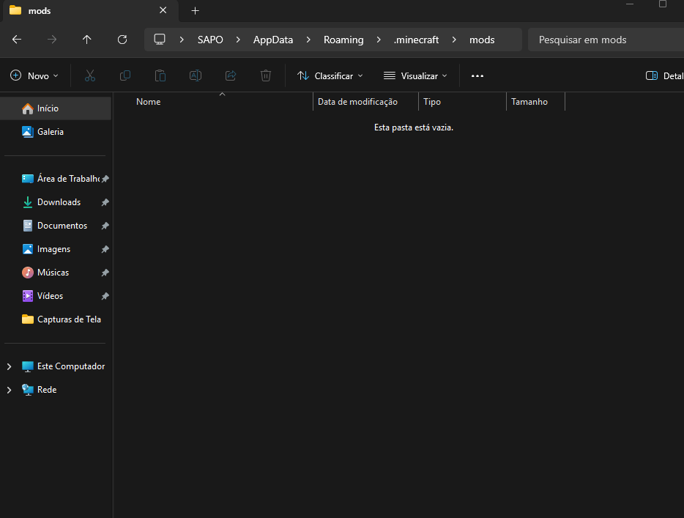
Task: Toggle the Detalhes pane button
Action: click(x=664, y=76)
